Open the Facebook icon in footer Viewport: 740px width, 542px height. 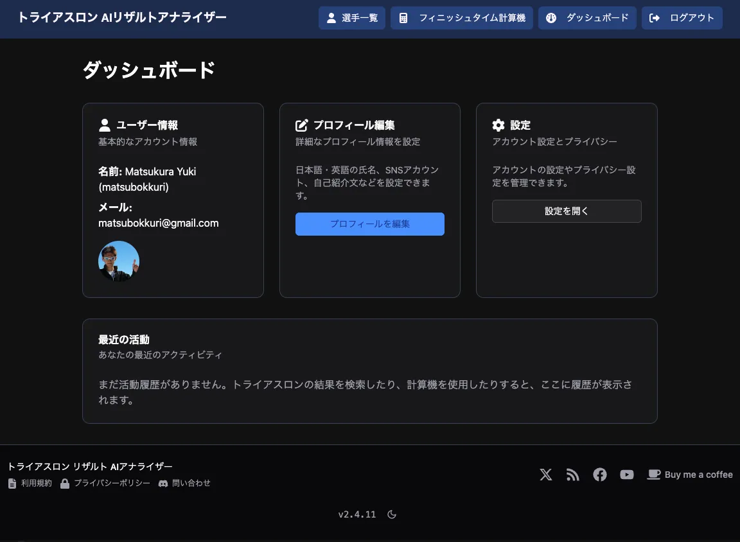600,475
